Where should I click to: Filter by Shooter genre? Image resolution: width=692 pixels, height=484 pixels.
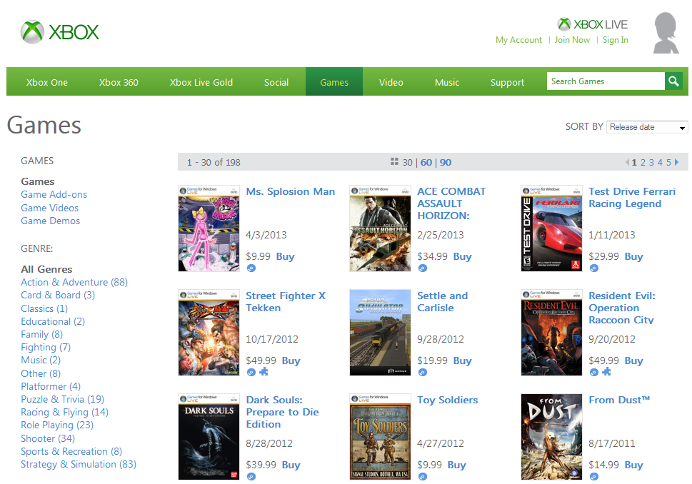48,438
